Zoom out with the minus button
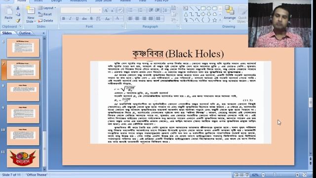The image size is (316, 178). click(x=263, y=175)
